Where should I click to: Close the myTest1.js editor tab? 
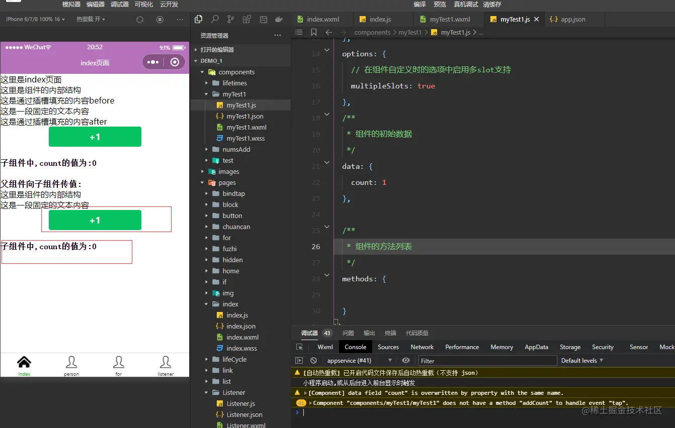click(537, 20)
